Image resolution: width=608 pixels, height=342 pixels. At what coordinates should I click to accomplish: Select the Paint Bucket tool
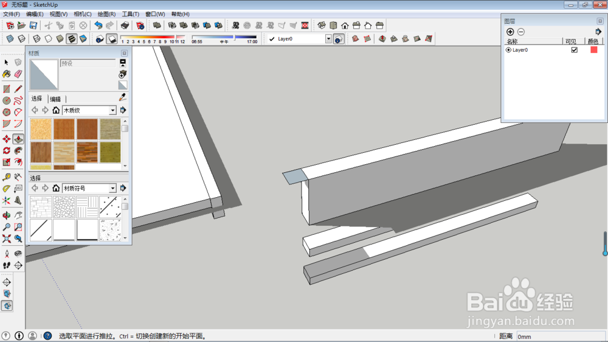click(6, 74)
